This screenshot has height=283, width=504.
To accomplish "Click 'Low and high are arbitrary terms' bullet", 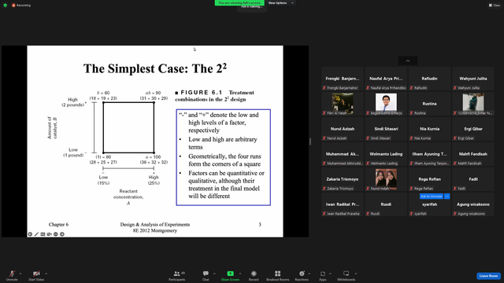I will pos(223,143).
